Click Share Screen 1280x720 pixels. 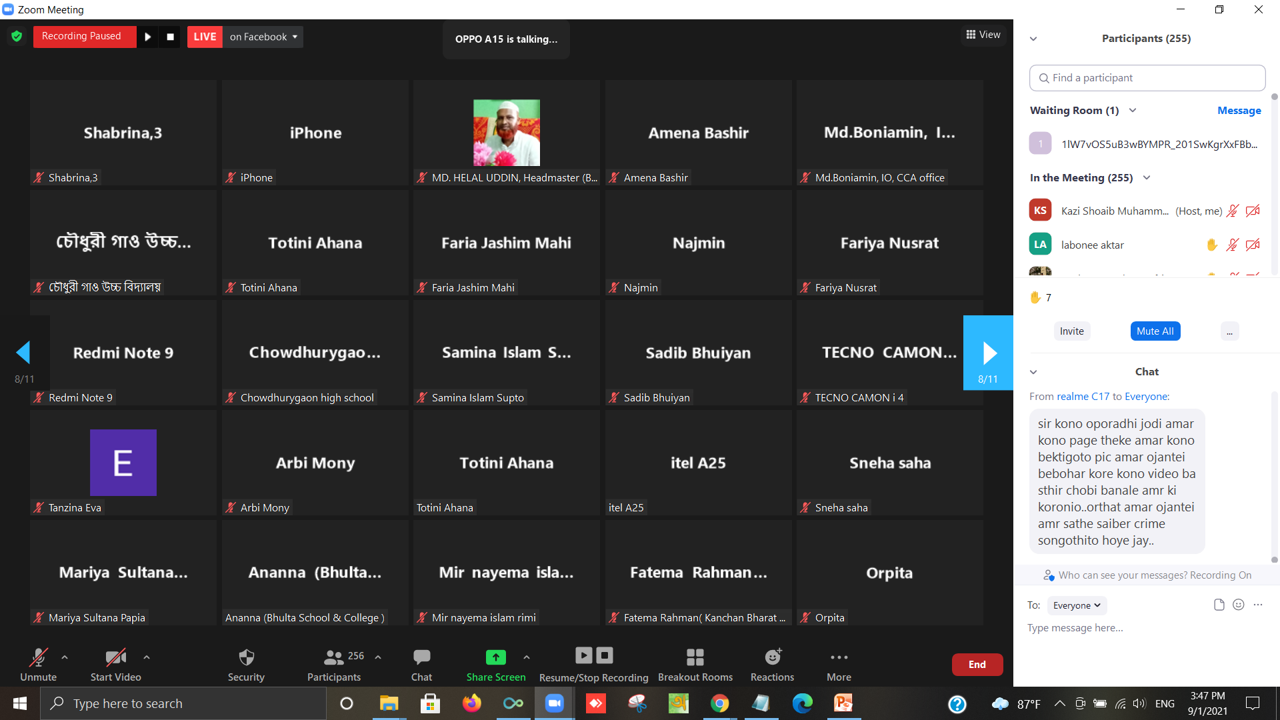pyautogui.click(x=496, y=665)
